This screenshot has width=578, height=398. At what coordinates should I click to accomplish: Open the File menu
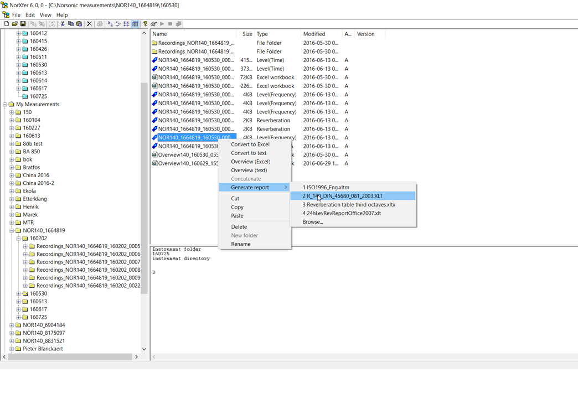click(16, 15)
